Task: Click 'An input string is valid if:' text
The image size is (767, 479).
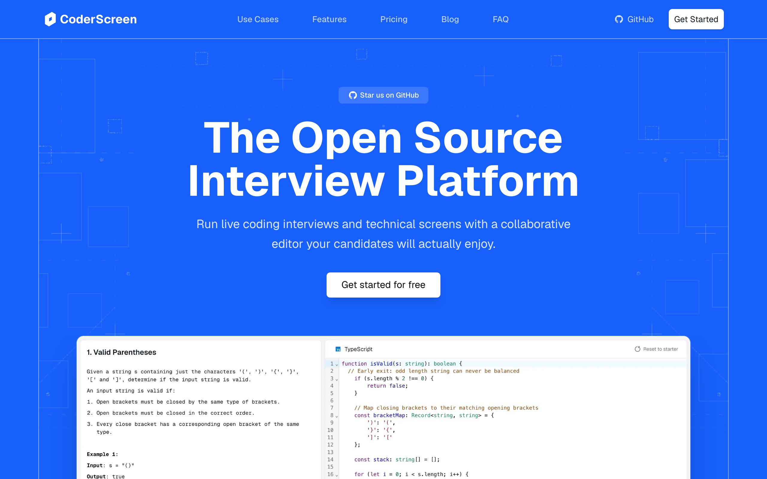Action: [131, 391]
